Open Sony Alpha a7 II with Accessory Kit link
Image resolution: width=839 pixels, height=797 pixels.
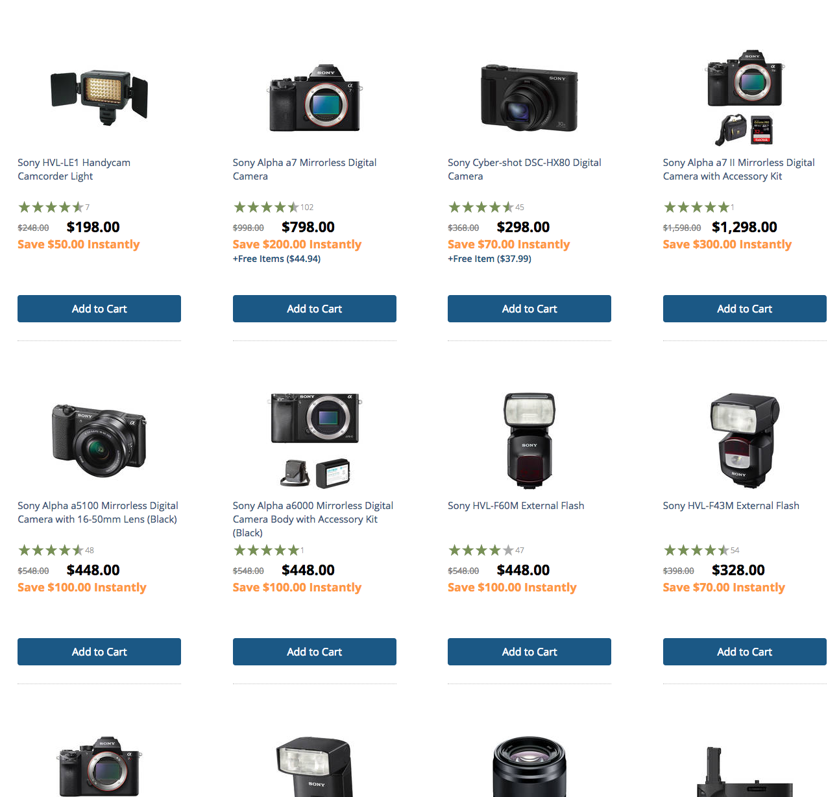(738, 169)
